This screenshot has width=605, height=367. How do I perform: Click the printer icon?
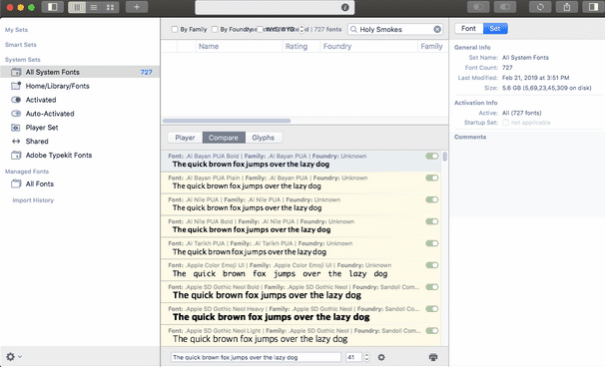[x=433, y=357]
